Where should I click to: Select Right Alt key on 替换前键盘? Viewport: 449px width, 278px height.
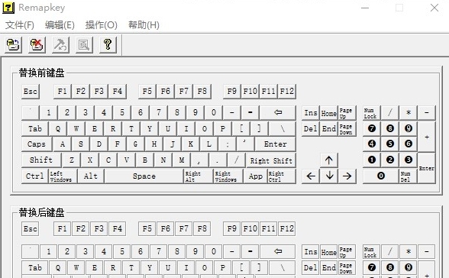198,176
